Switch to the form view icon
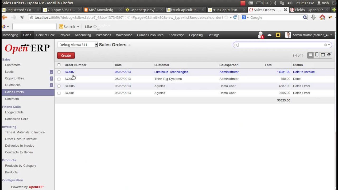 coord(317,55)
